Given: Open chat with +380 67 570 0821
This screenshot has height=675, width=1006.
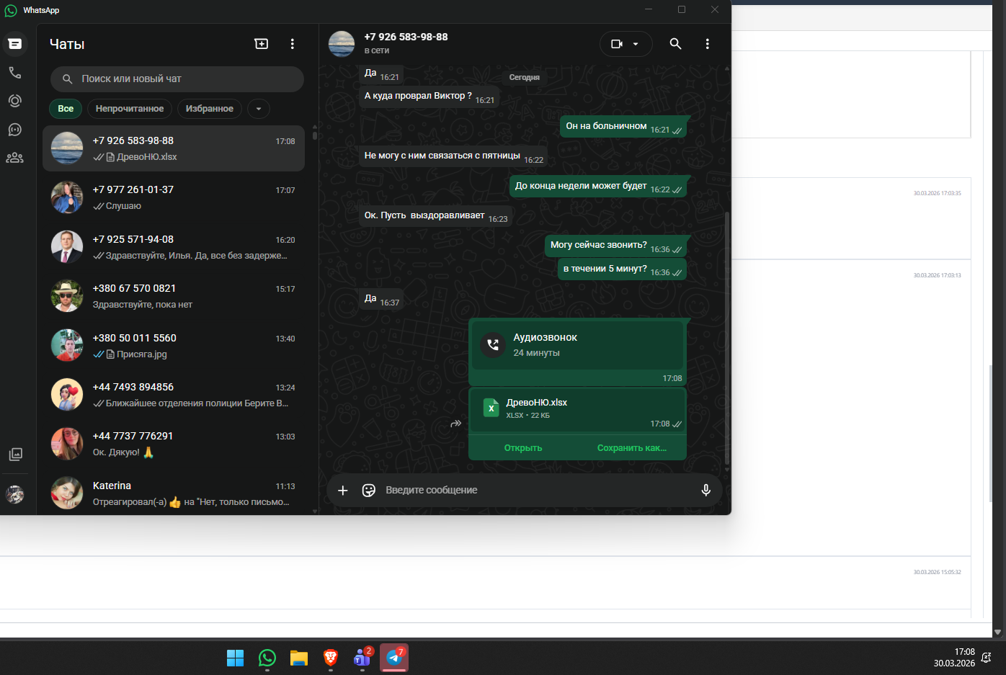Looking at the screenshot, I should point(174,296).
